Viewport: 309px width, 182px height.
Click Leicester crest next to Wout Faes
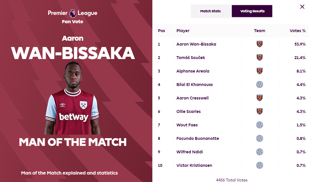click(260, 125)
